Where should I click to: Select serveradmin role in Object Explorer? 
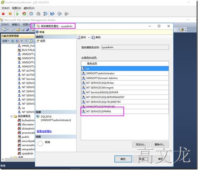click(x=28, y=145)
